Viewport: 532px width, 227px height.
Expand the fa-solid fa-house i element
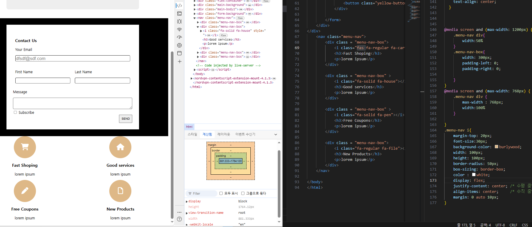tap(201, 31)
